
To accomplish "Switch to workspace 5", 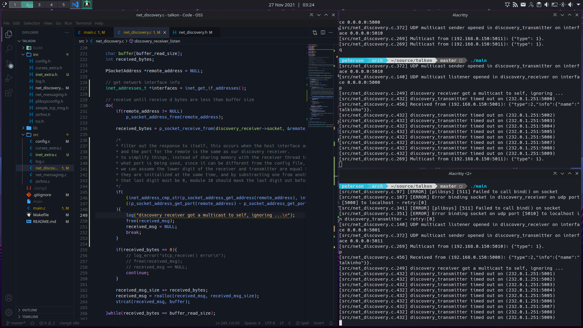I will (x=63, y=5).
